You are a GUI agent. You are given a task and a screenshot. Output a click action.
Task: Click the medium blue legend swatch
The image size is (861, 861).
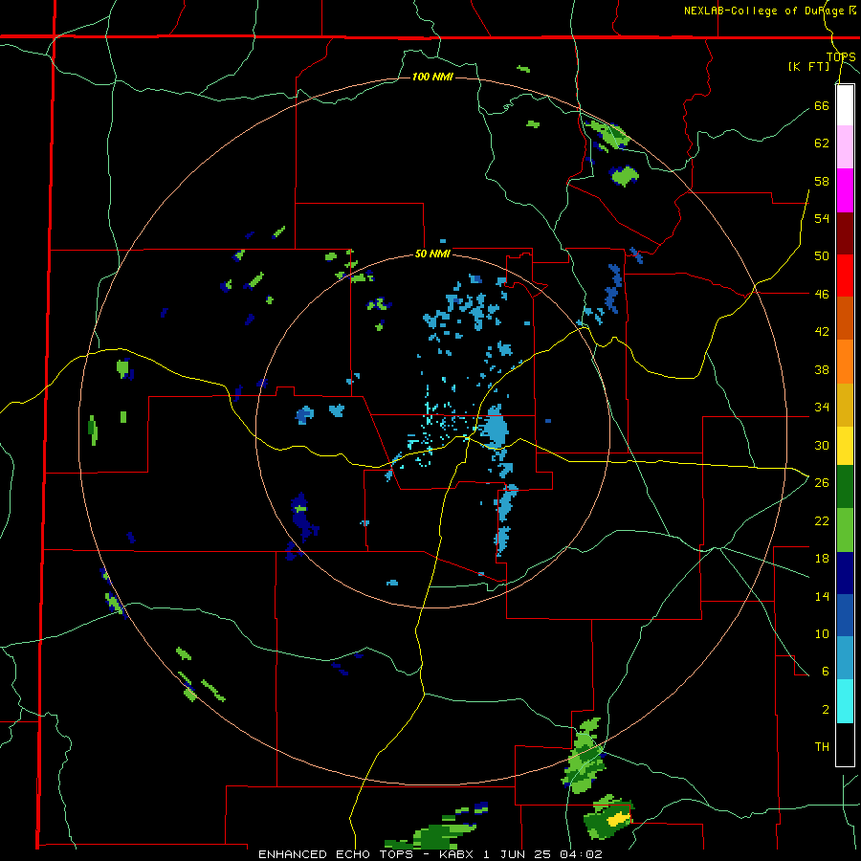point(845,615)
